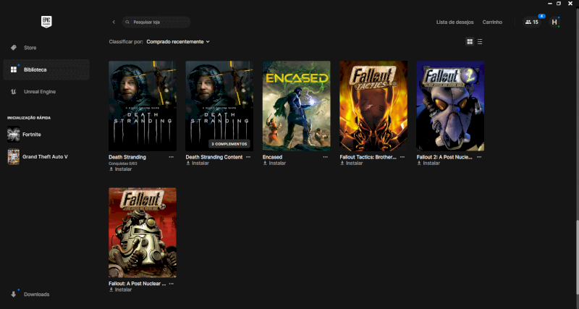Screen dimensions: 579x309
Task: Open the Death Stranding cover art
Action: (143, 106)
